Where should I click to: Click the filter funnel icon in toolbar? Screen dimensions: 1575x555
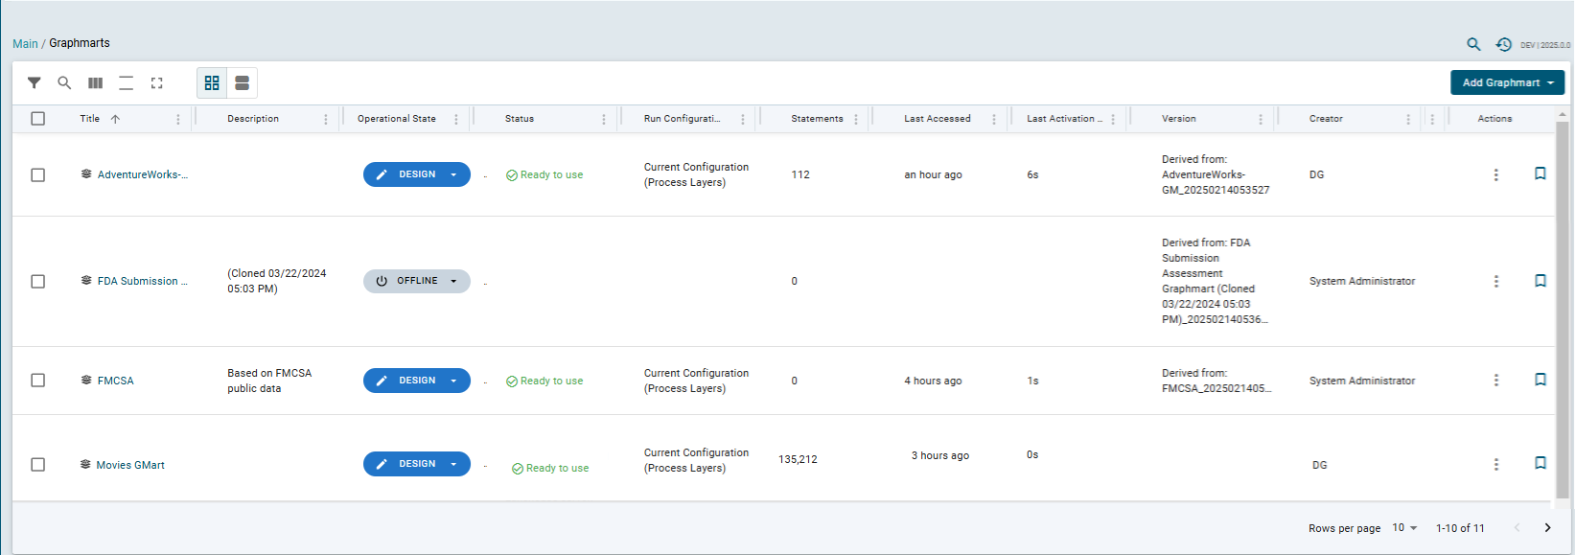[x=34, y=83]
